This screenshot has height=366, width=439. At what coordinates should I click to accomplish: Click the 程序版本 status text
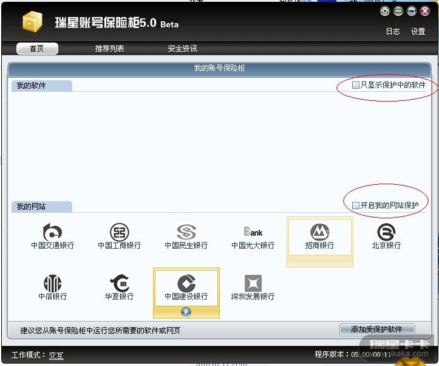point(353,354)
